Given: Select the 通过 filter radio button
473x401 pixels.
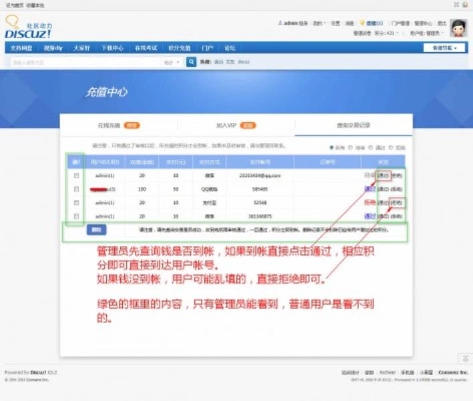Looking at the screenshot, I should (371, 148).
